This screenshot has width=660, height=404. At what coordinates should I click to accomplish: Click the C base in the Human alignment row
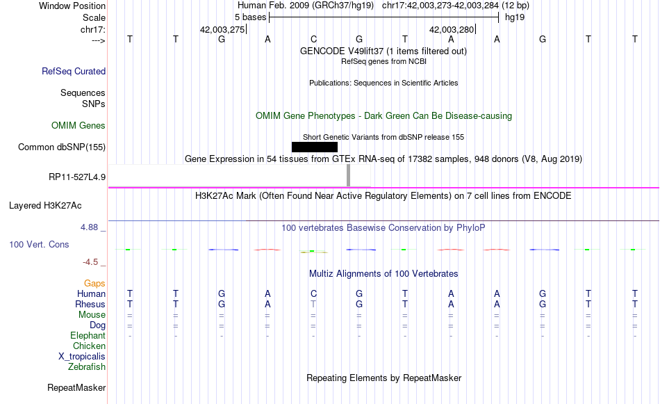pos(313,293)
